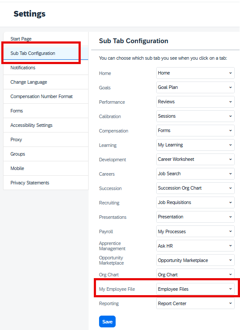Expand the Performance dropdown showing Reviews
This screenshot has height=330, width=240.
[x=195, y=102]
